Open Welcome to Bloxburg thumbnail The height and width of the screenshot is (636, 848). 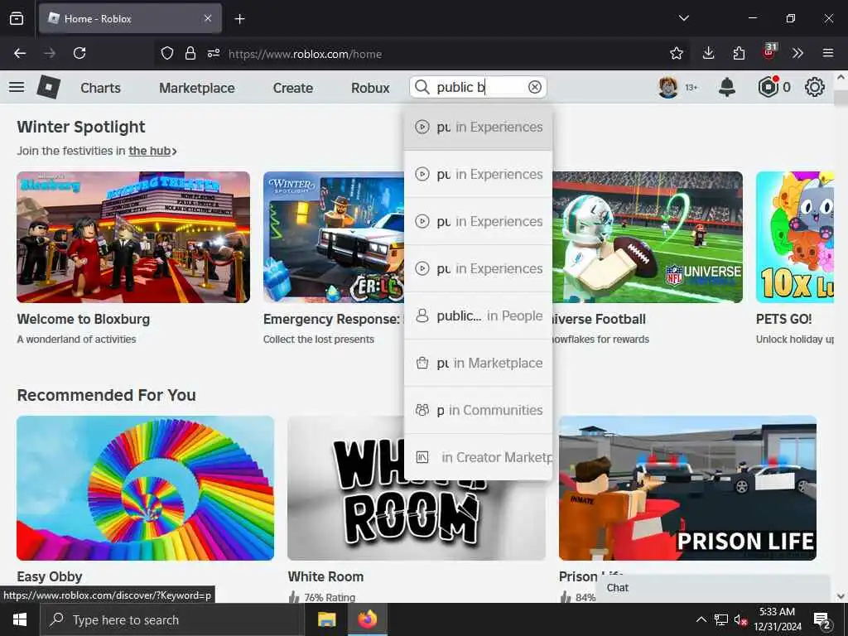pos(133,237)
